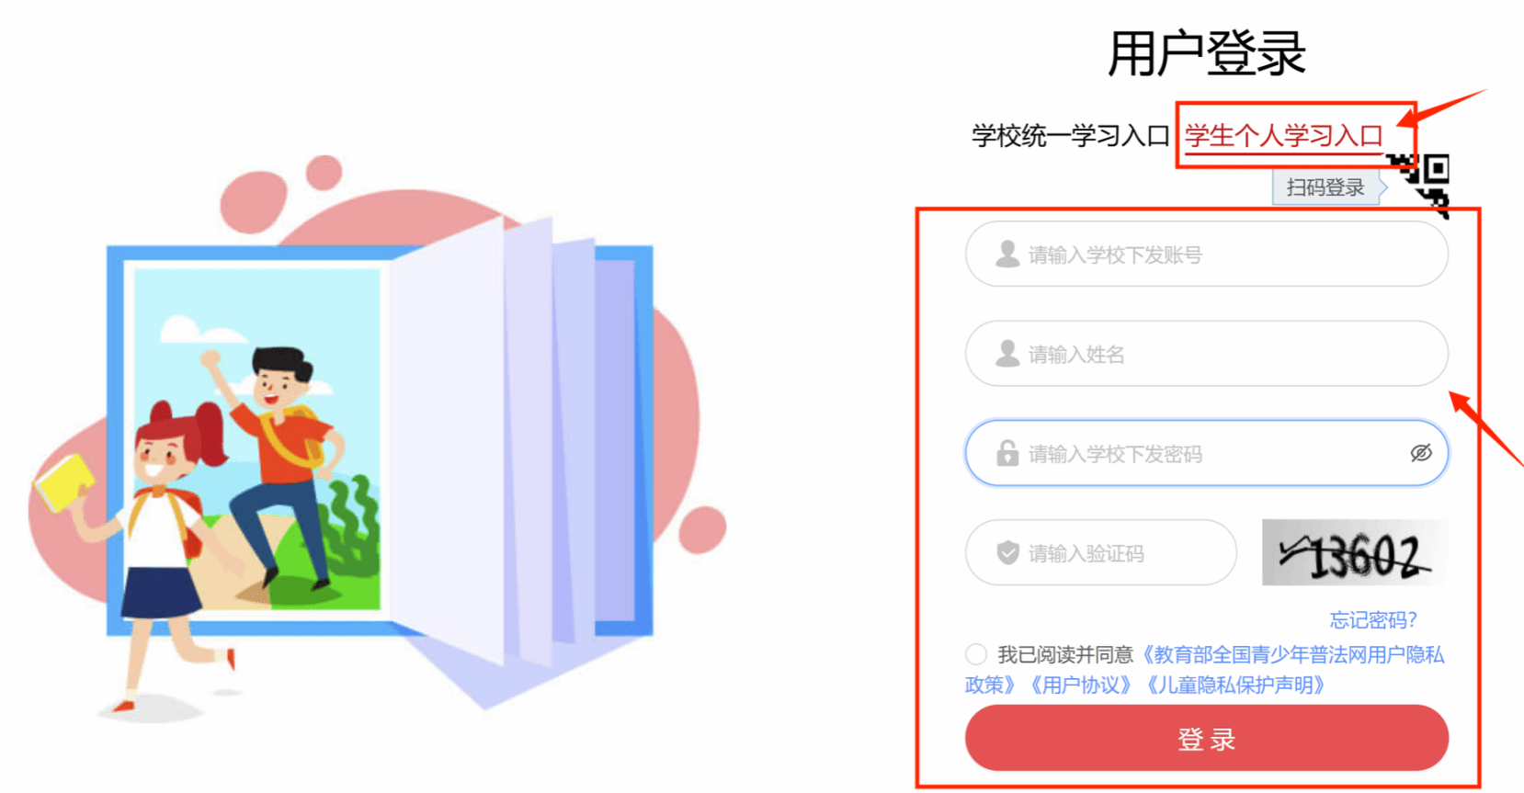
Task: Click the shield icon in captcha field
Action: (x=1008, y=552)
